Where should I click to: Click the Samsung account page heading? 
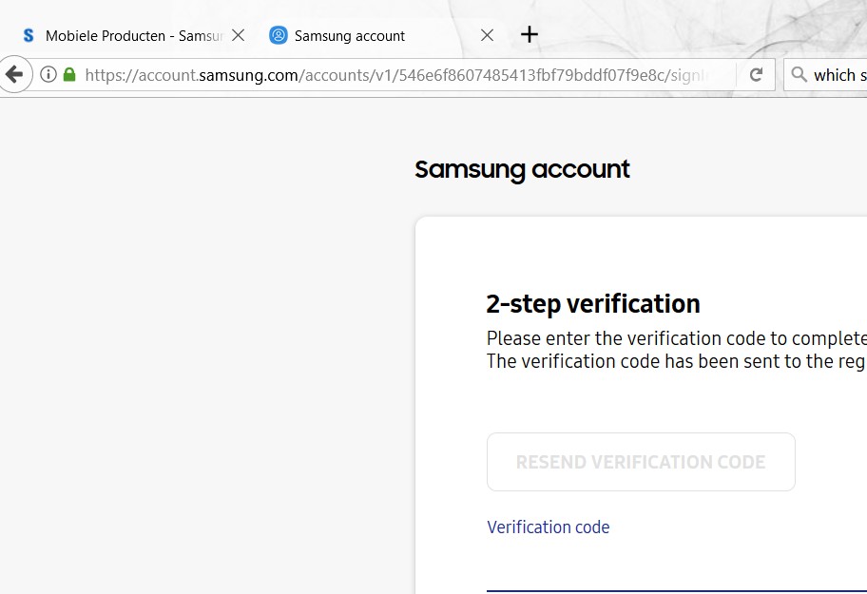(x=522, y=169)
